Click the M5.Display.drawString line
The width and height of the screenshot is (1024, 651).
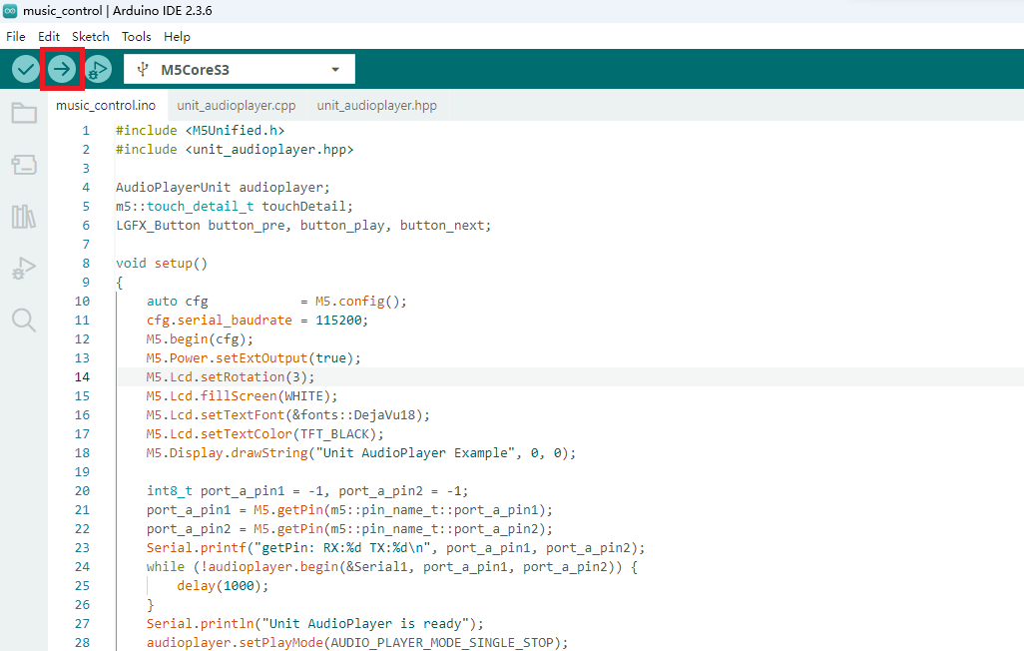(361, 453)
